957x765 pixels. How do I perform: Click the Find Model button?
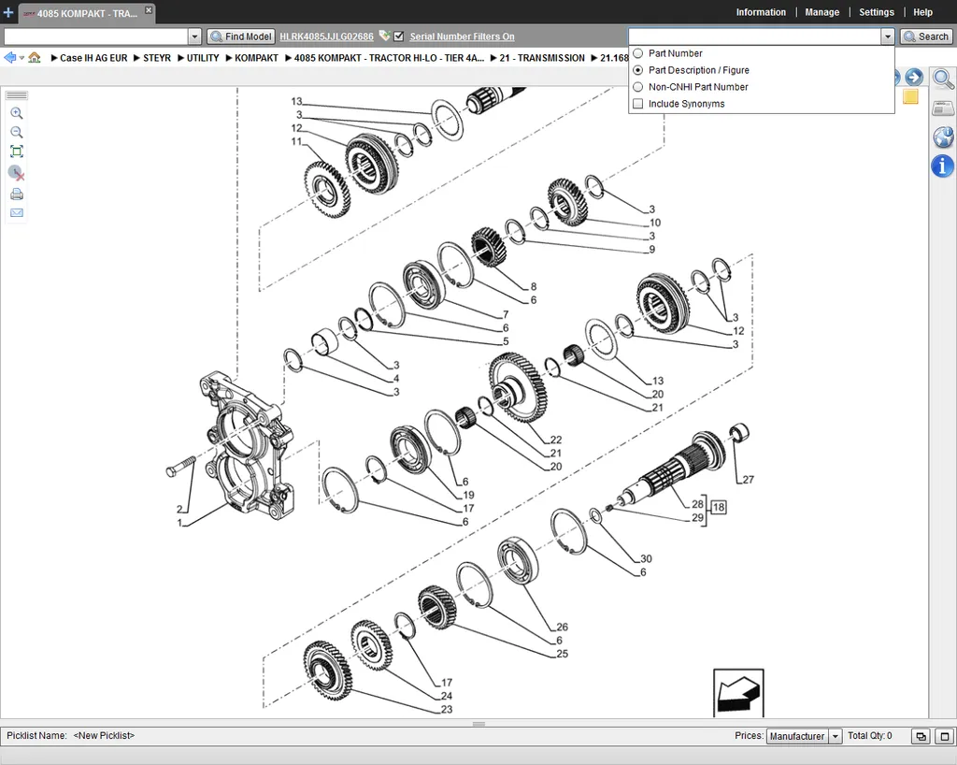pyautogui.click(x=241, y=36)
